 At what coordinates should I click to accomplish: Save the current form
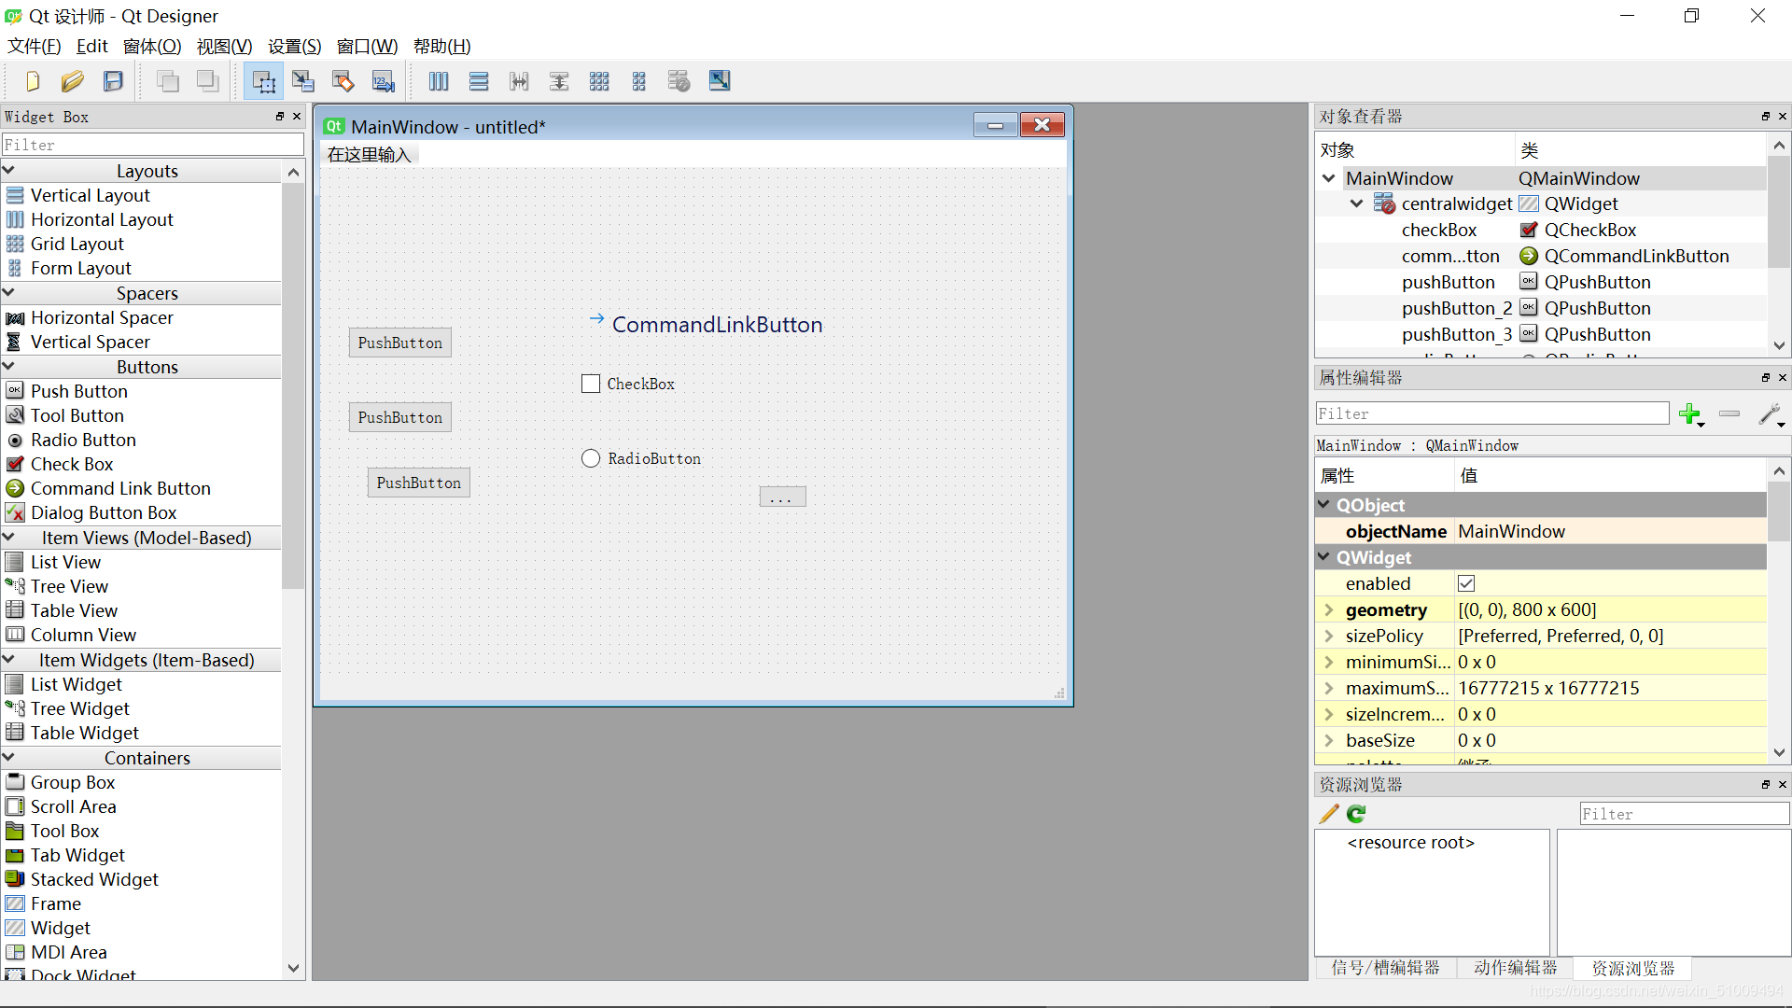tap(112, 81)
